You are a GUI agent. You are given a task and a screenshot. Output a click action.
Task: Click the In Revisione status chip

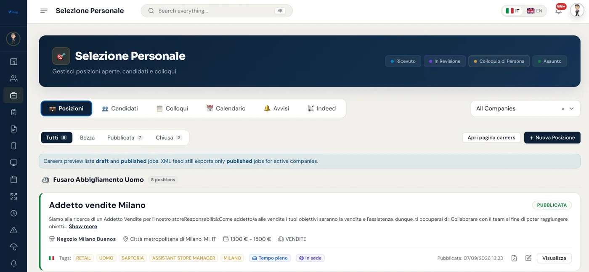pos(445,61)
